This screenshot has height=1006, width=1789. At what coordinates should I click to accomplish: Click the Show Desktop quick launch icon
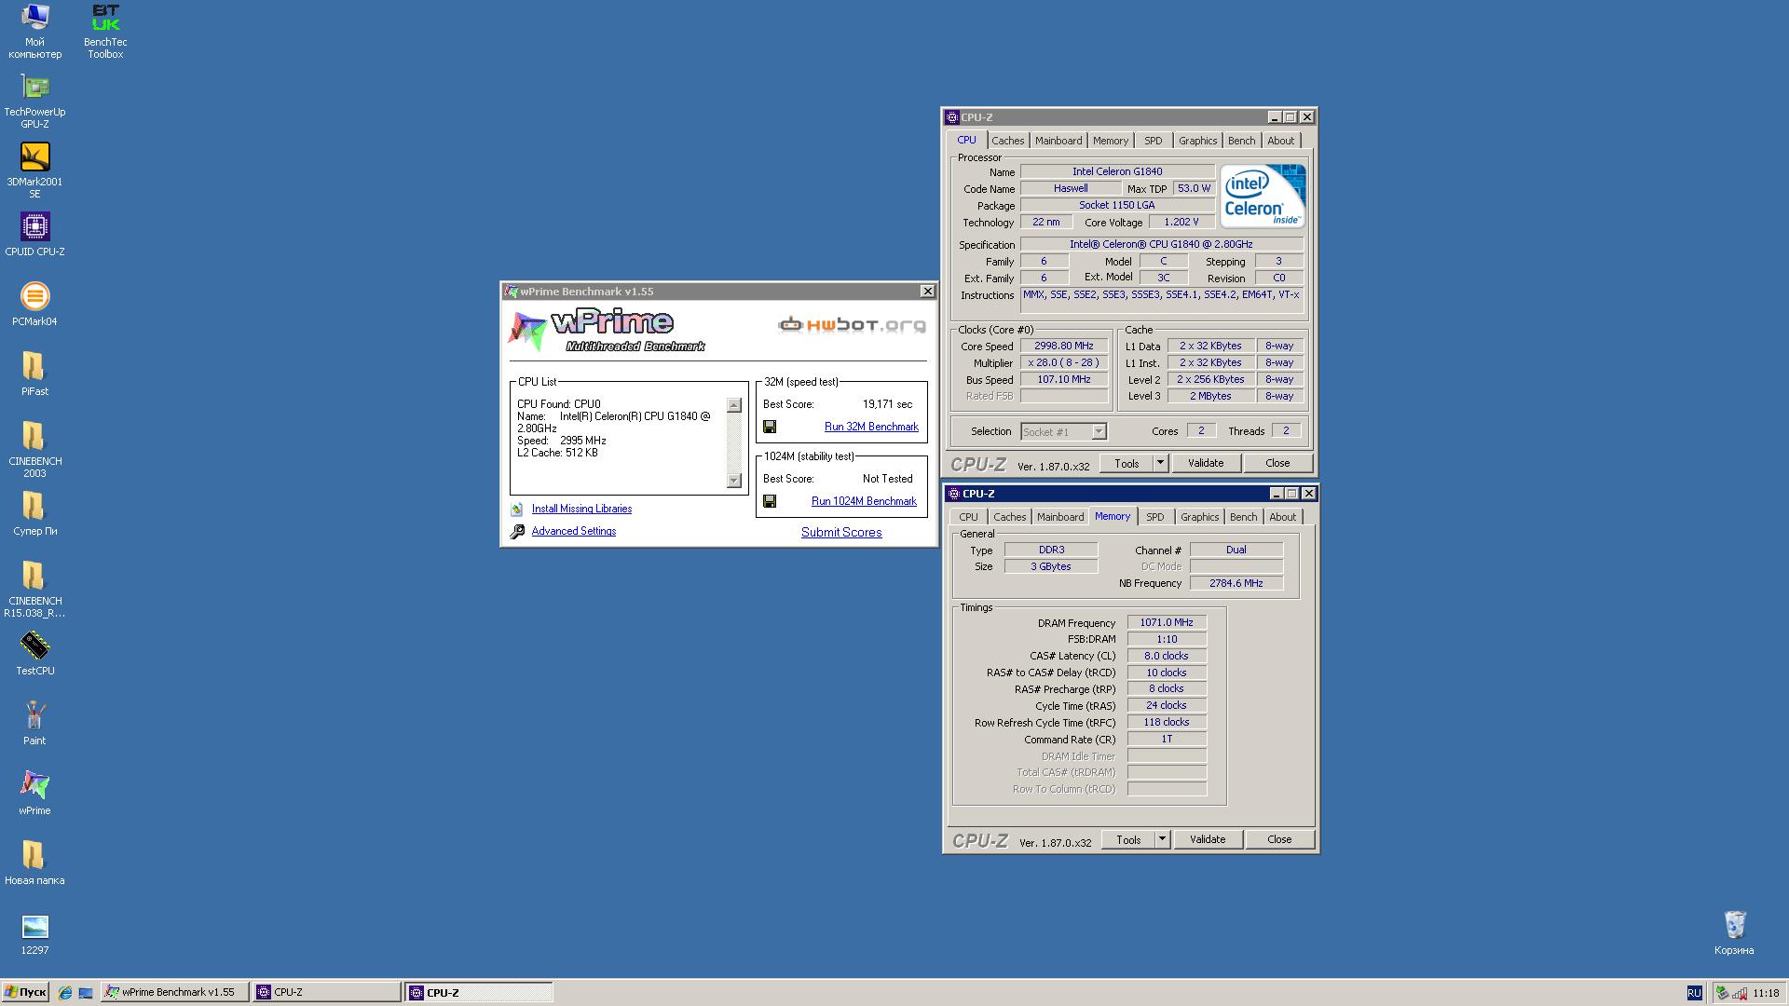pyautogui.click(x=86, y=993)
